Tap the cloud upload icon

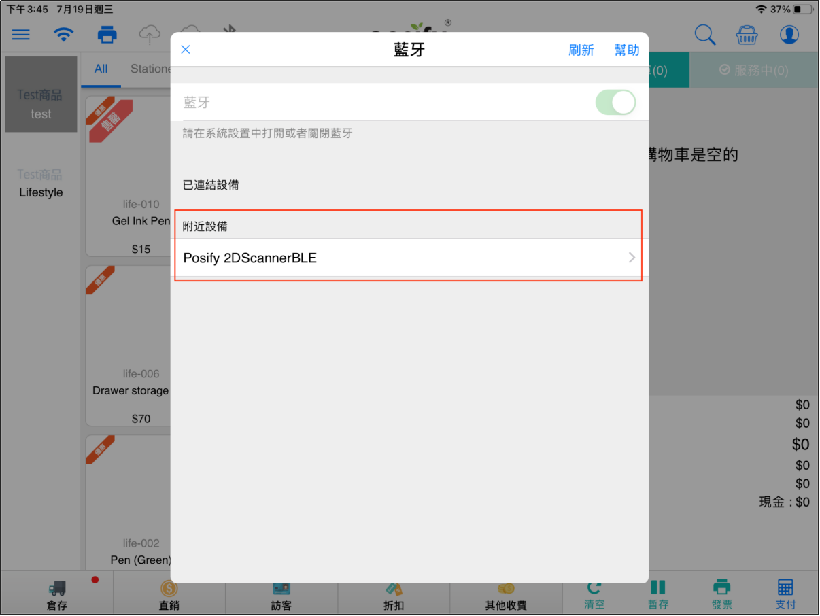click(149, 34)
